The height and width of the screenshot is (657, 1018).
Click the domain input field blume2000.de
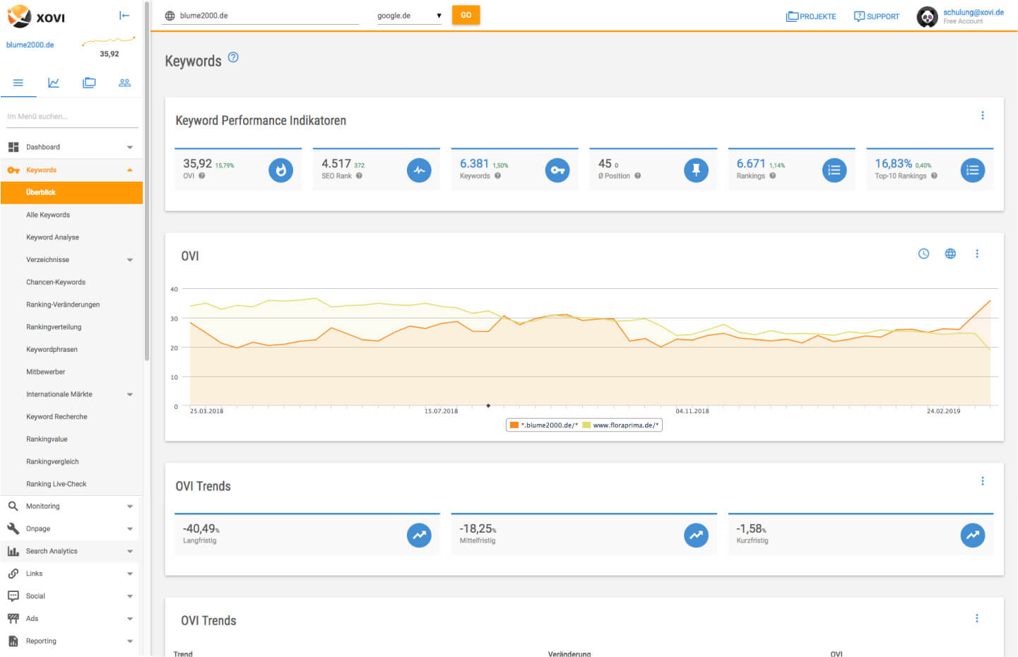coord(268,16)
